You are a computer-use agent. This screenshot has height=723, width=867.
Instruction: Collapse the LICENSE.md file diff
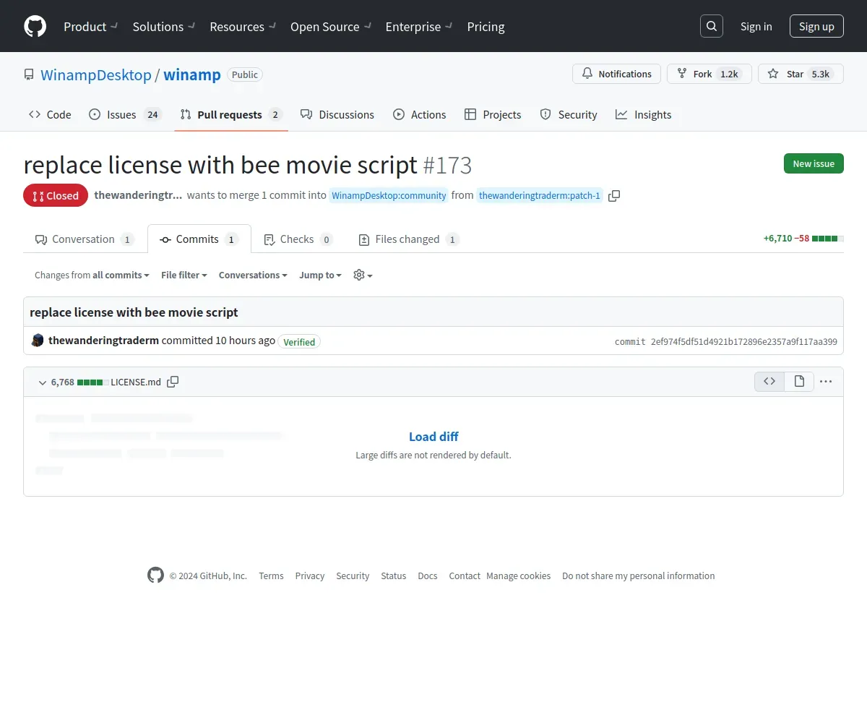tap(42, 382)
